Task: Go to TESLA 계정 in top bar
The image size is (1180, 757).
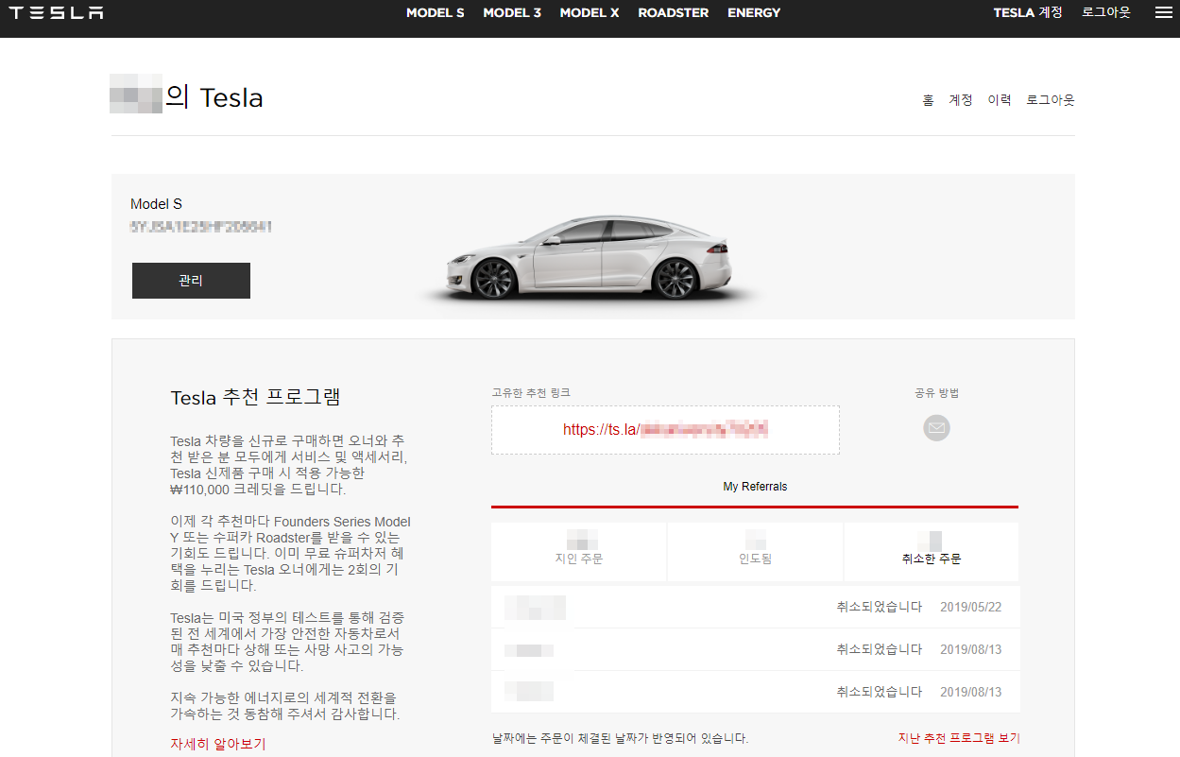Action: 1028,13
